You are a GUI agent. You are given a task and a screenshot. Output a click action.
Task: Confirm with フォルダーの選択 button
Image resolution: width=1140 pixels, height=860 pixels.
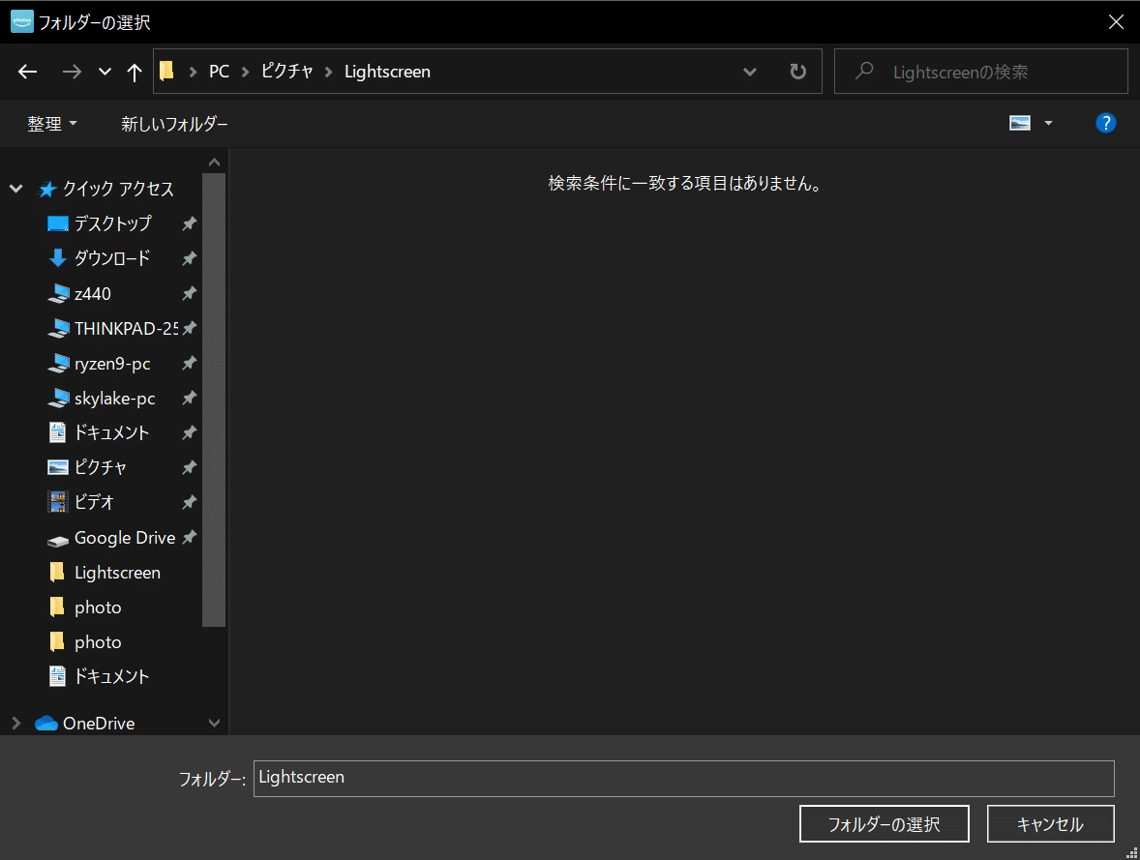coord(885,823)
